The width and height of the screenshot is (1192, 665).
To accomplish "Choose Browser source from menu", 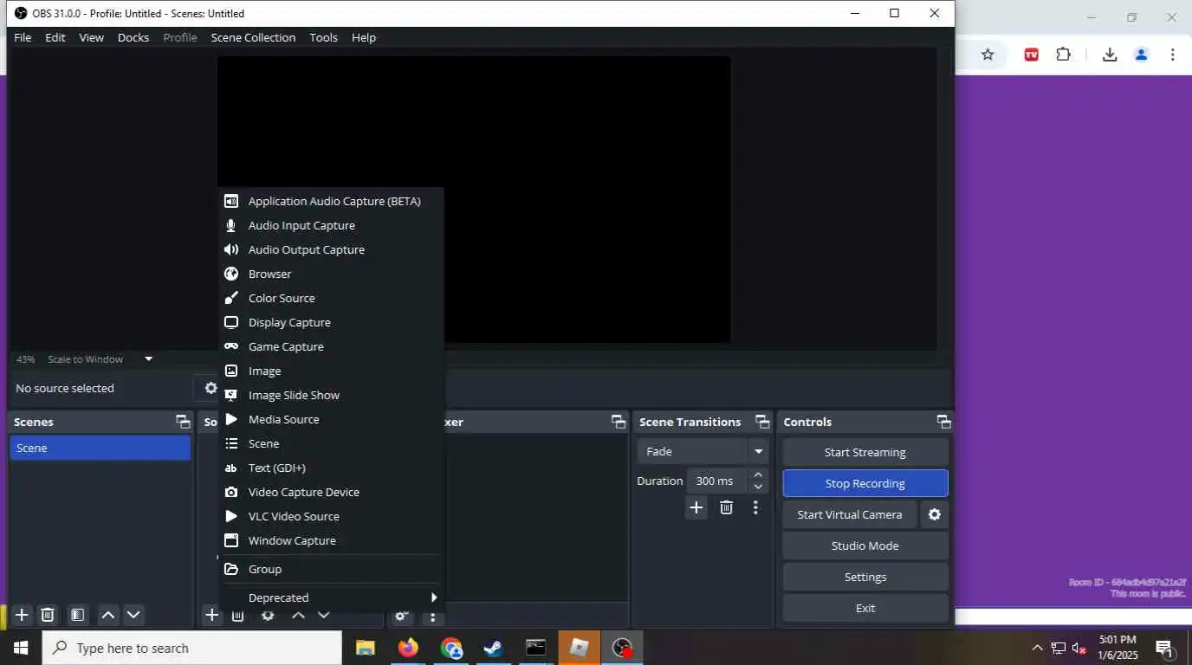I will (x=331, y=274).
